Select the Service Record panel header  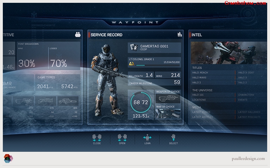coord(135,35)
